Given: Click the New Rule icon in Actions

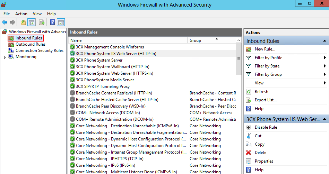Looking at the screenshot, I should [x=249, y=49].
